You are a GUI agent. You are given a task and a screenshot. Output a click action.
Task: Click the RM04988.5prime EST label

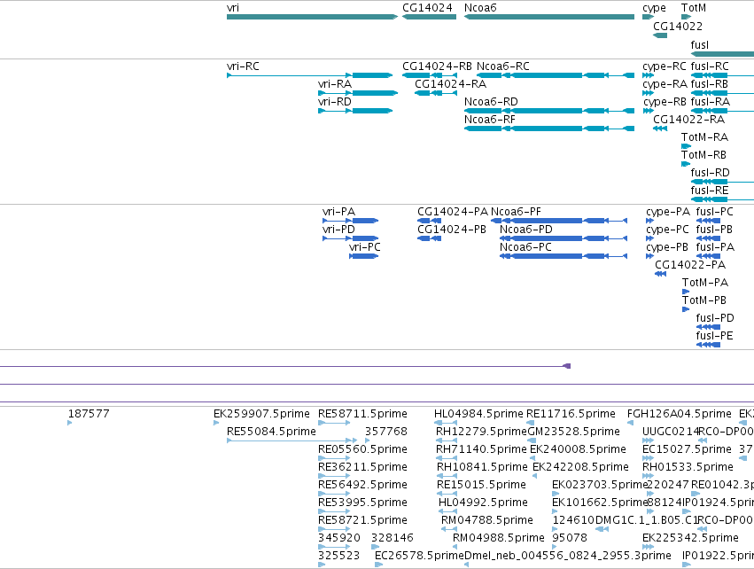point(498,538)
